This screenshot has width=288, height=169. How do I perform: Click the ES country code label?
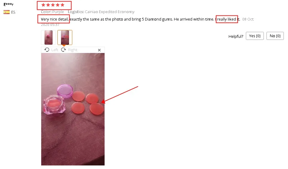pyautogui.click(x=13, y=12)
